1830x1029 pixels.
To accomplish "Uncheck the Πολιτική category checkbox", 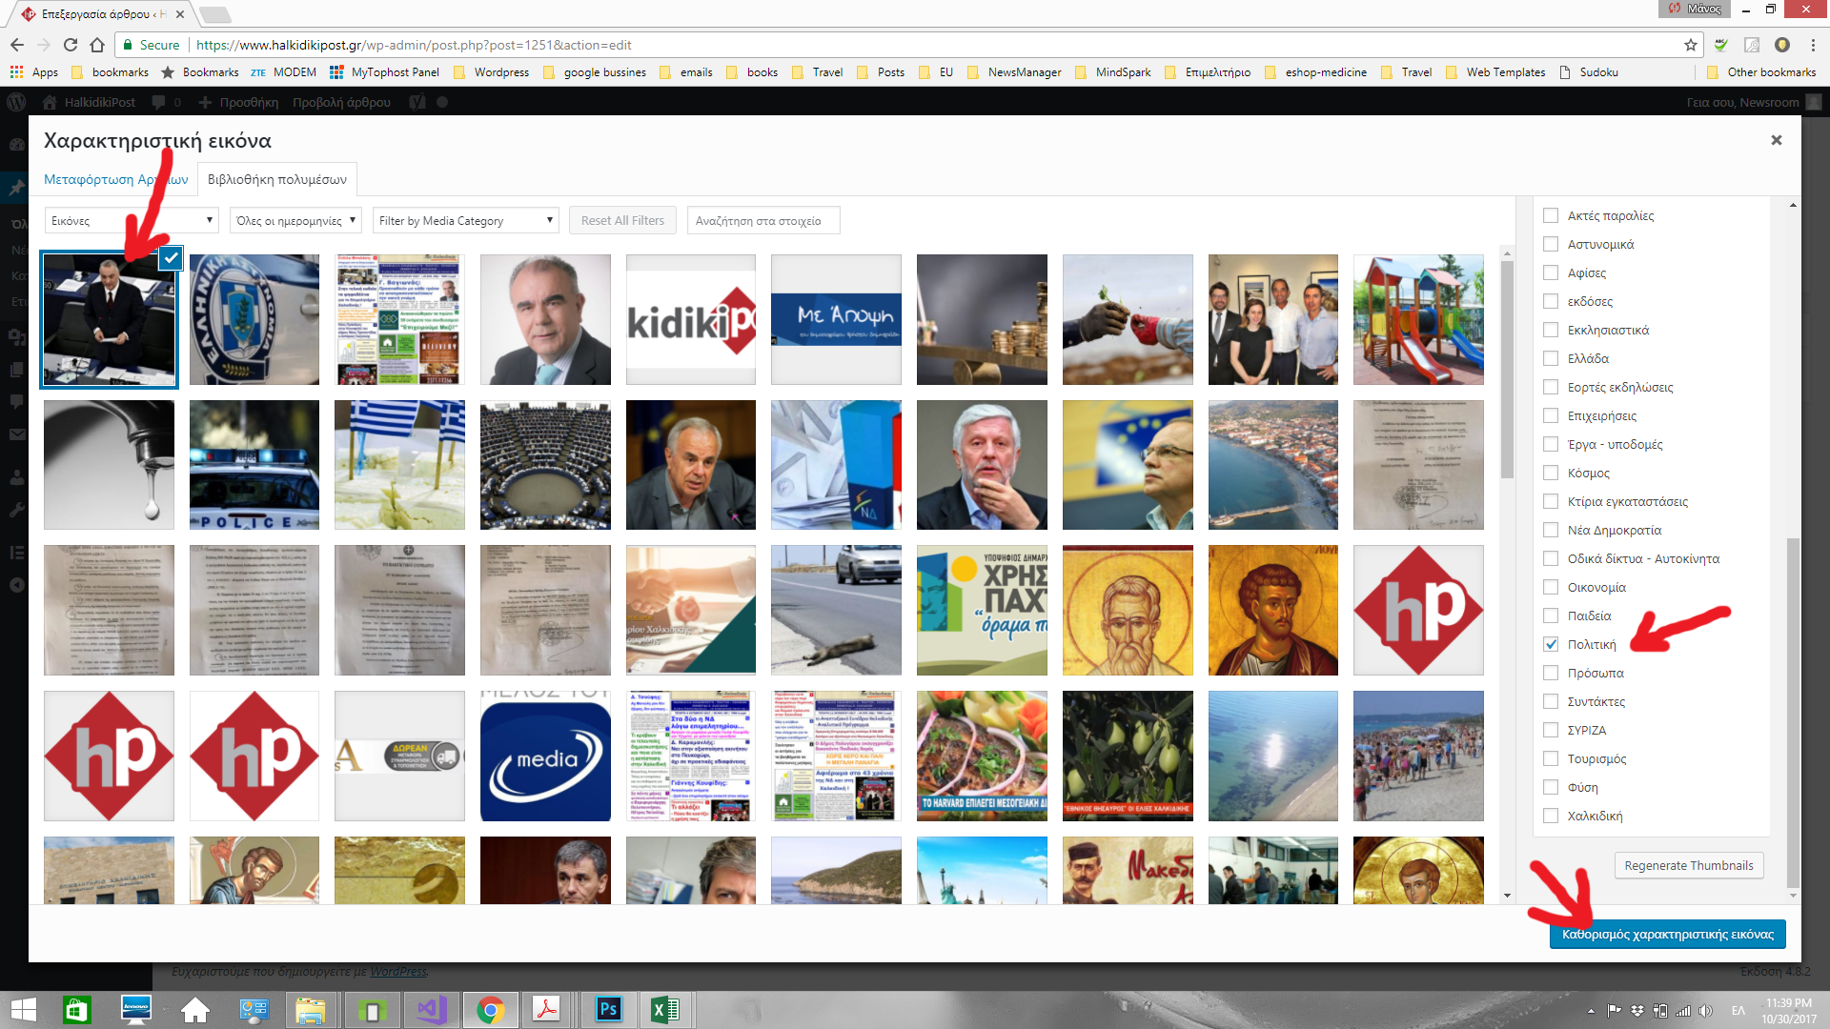I will tap(1551, 645).
